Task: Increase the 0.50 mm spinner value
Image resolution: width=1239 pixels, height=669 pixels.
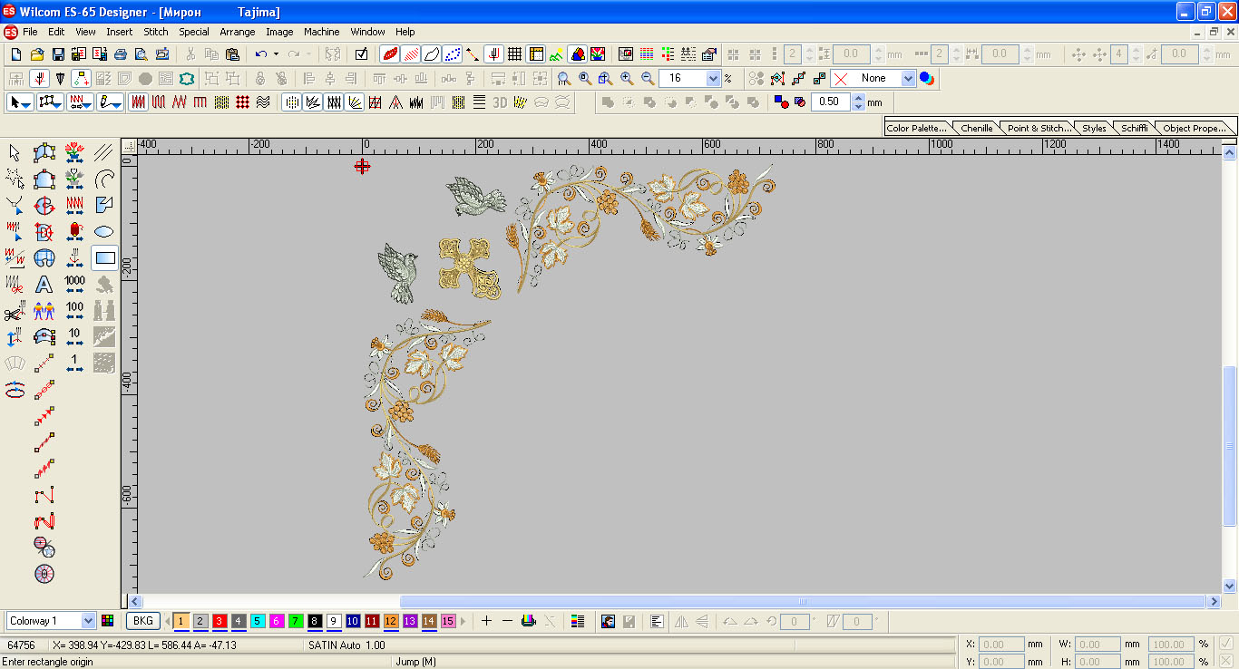Action: pos(859,98)
